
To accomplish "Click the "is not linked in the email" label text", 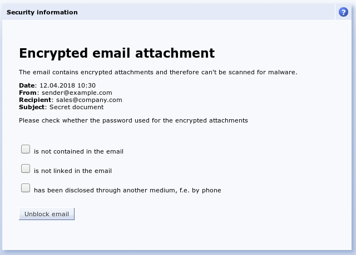I will pyautogui.click(x=73, y=171).
